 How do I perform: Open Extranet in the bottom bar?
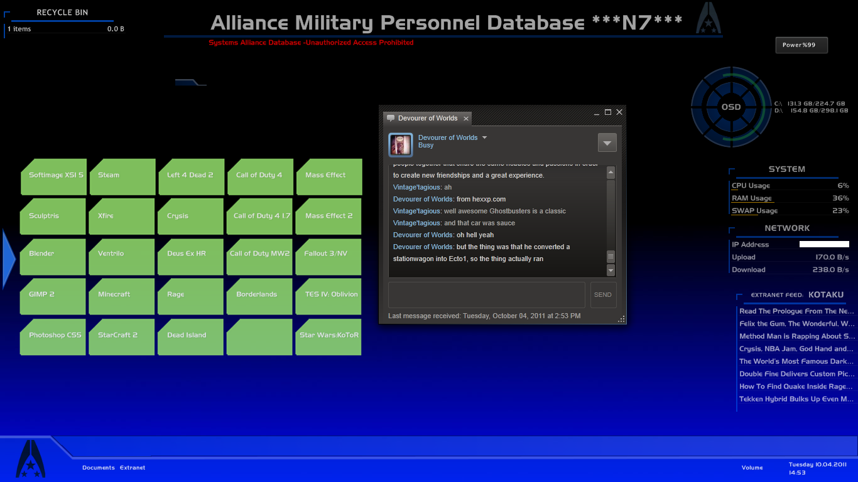pyautogui.click(x=133, y=468)
